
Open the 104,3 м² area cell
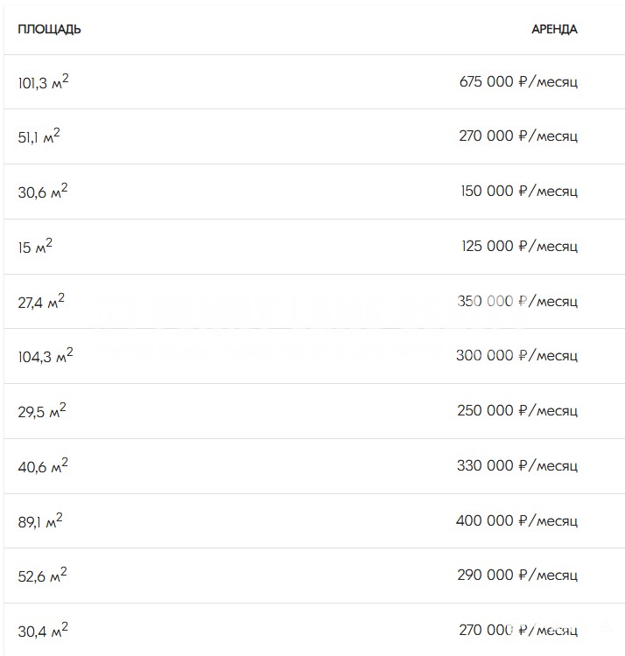pyautogui.click(x=46, y=356)
